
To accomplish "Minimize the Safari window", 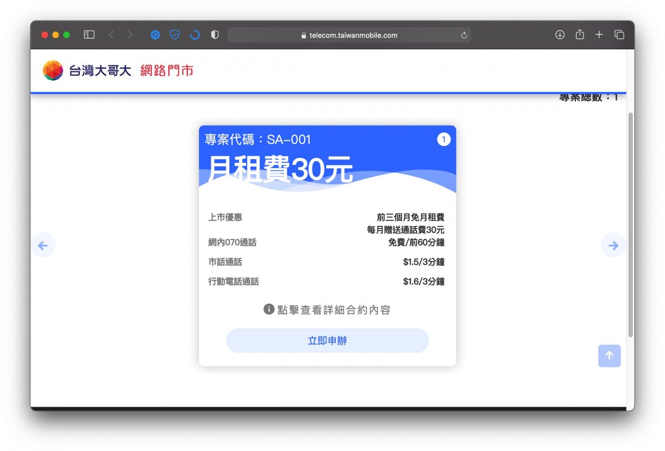I will (55, 35).
